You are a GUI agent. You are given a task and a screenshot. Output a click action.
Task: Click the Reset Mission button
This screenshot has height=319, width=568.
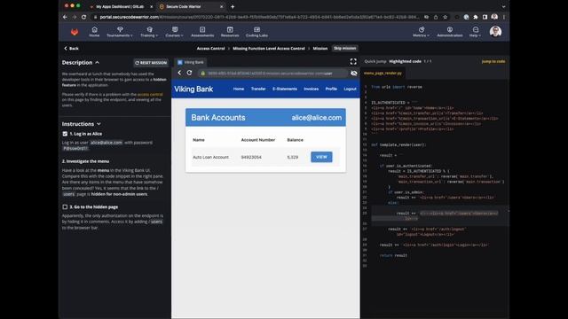coord(151,63)
